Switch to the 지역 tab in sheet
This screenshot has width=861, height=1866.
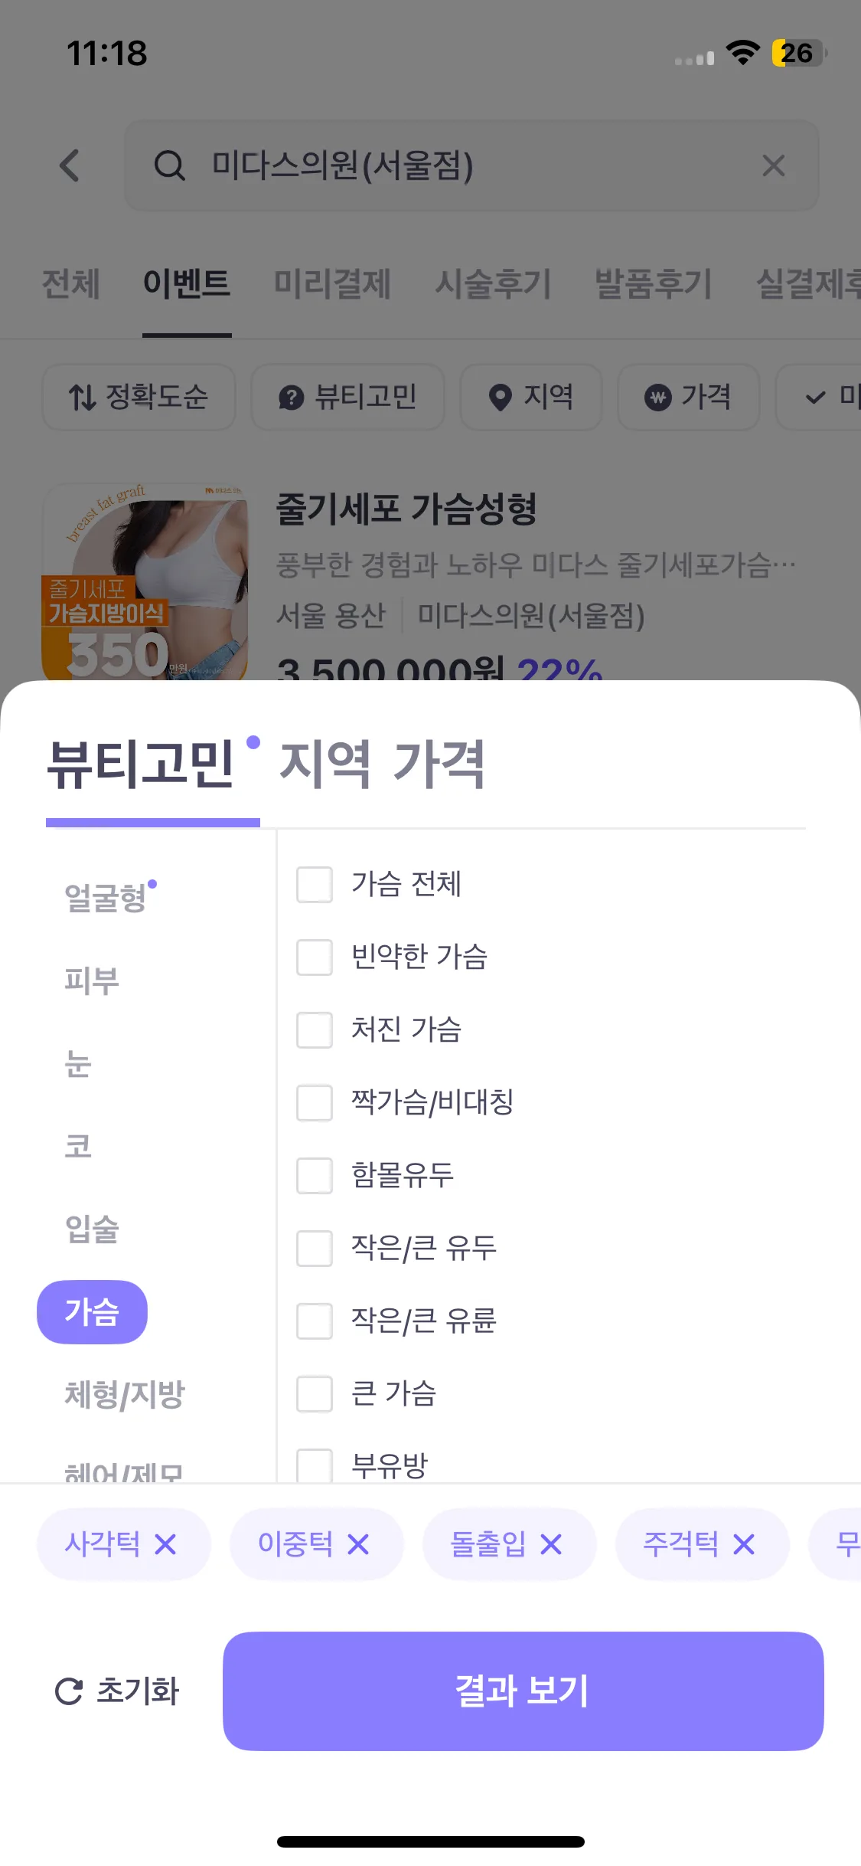[325, 764]
